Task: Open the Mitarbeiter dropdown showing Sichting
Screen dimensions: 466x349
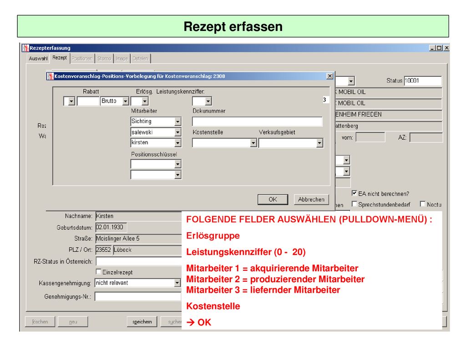Action: click(177, 122)
